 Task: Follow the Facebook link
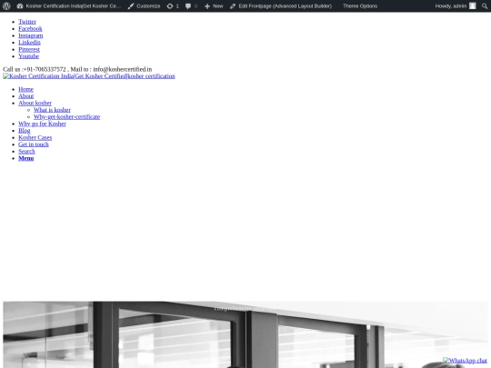pos(30,28)
